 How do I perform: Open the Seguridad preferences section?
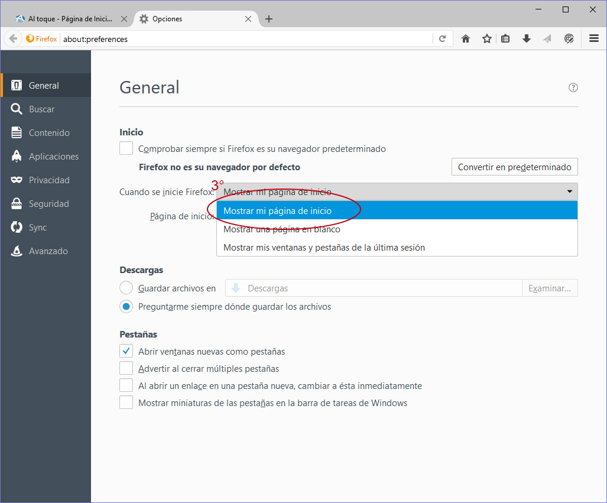(x=46, y=203)
